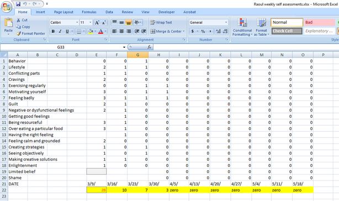Select column G header

tap(137, 55)
